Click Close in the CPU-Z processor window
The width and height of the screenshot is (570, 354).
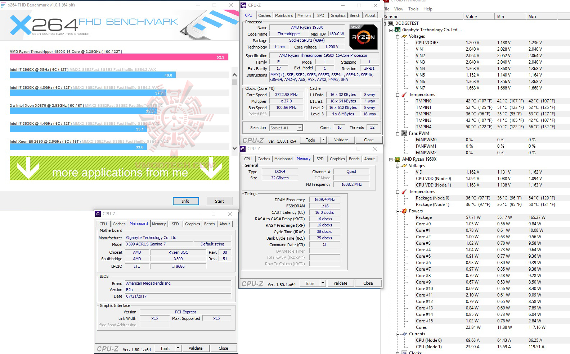coord(369,140)
